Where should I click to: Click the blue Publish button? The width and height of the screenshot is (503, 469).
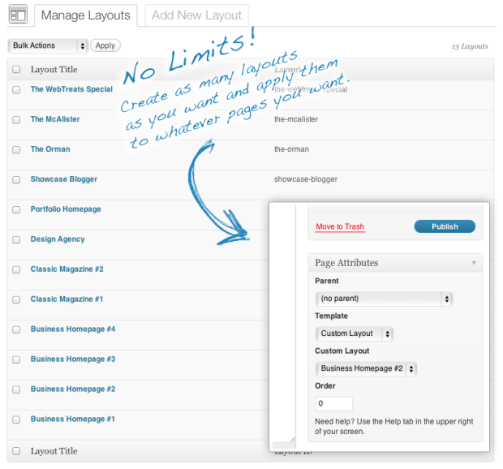445,226
